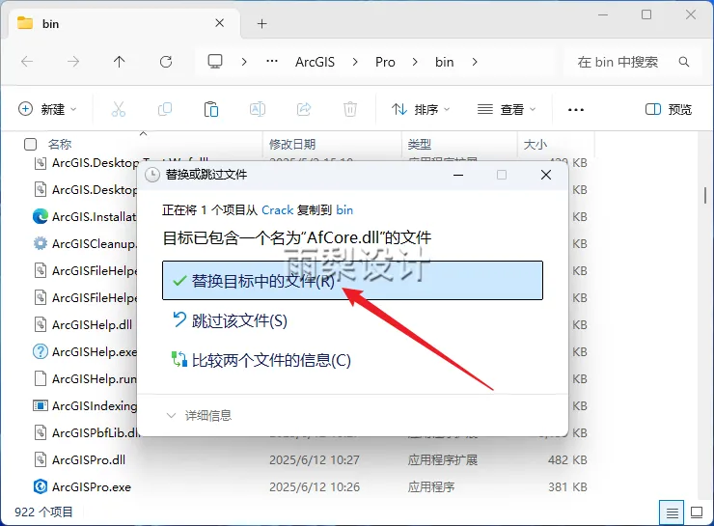Select the ArcGISCleanup file
The width and height of the screenshot is (714, 526).
click(94, 243)
